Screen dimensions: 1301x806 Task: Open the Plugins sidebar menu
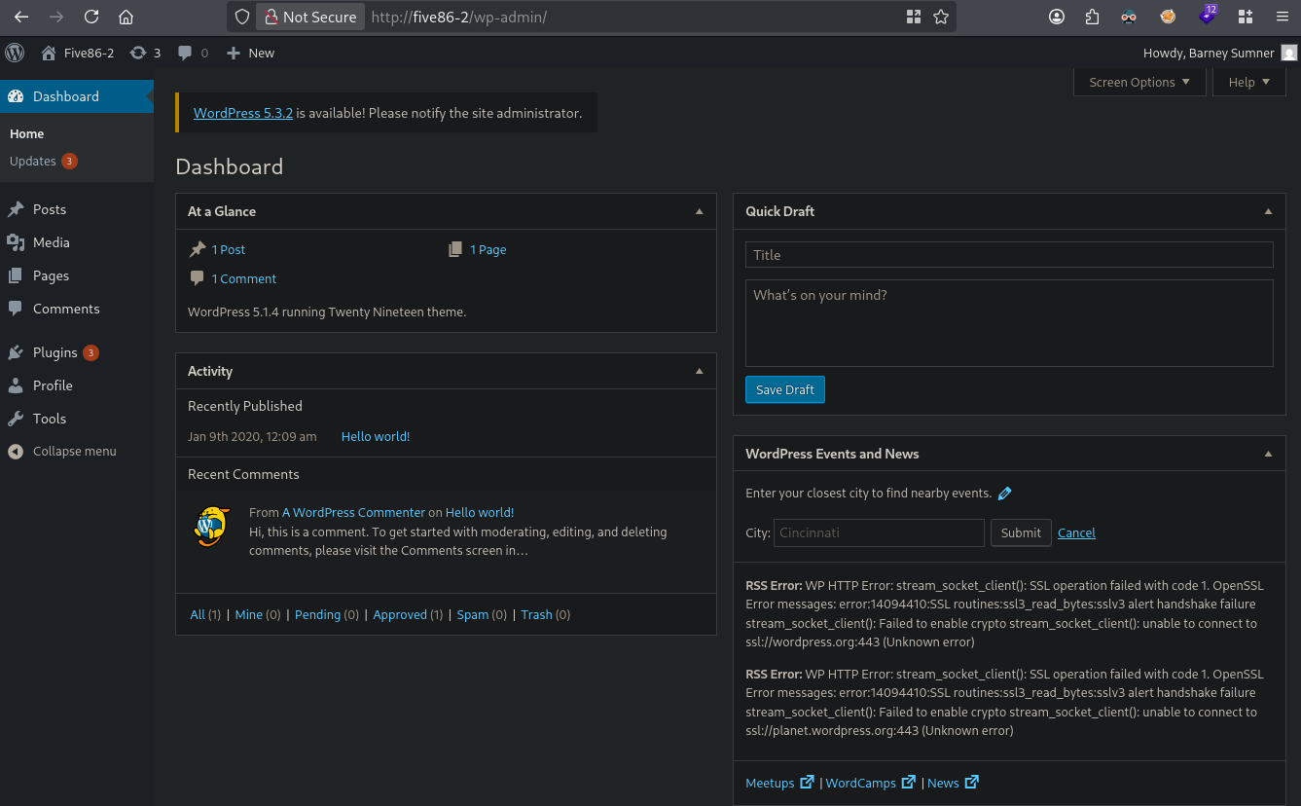point(77,352)
